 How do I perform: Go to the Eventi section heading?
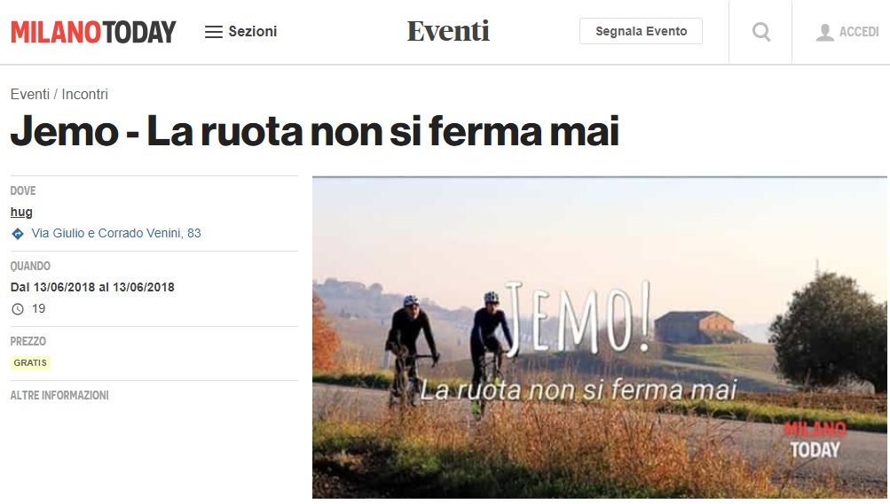tap(448, 31)
